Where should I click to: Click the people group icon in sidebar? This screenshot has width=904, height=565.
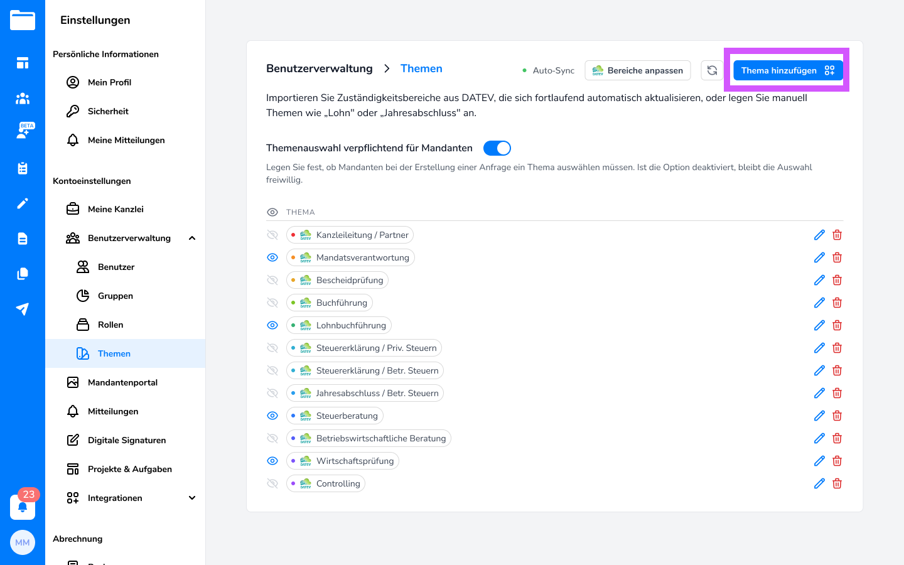coord(23,98)
